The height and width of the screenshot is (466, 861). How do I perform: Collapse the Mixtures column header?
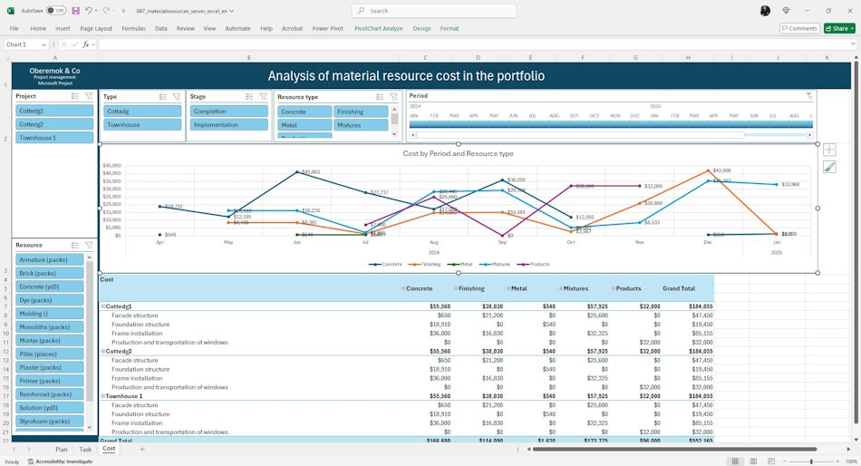(x=561, y=288)
